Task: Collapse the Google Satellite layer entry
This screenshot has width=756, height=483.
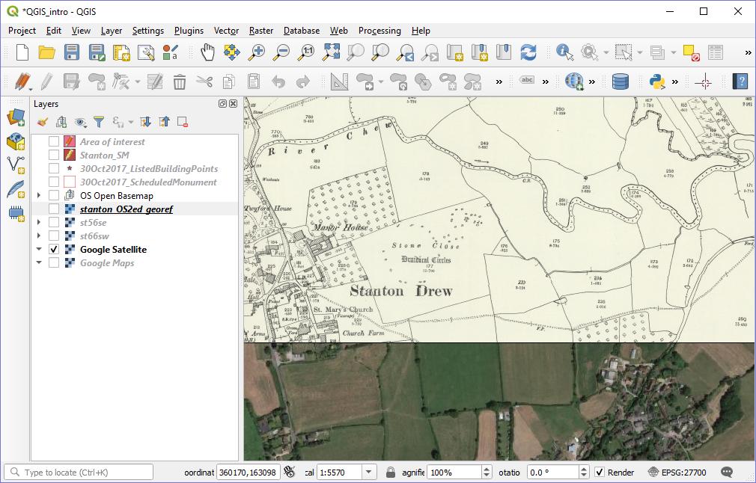Action: pos(39,250)
